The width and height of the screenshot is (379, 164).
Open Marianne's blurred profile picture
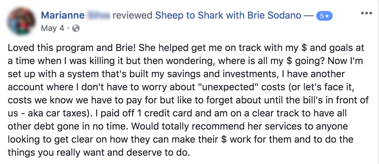21,21
